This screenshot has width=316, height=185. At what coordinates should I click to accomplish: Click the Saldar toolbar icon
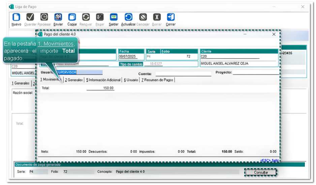[114, 17]
